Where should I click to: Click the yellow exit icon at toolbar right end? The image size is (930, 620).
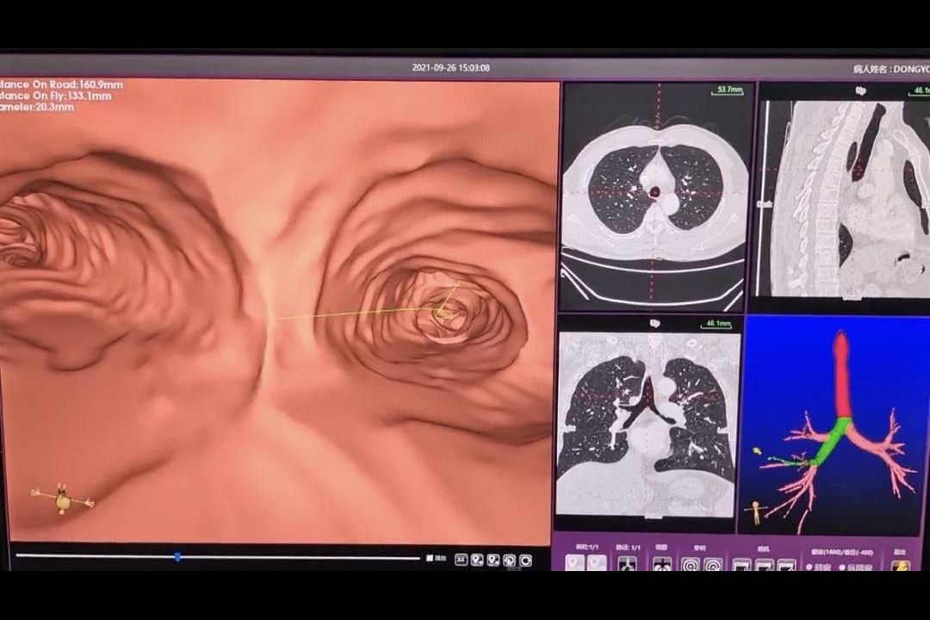pyautogui.click(x=900, y=566)
